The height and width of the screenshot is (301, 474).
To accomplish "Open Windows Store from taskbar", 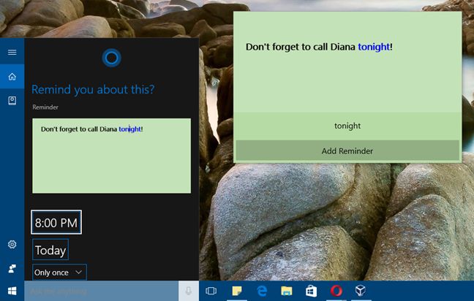I will pos(311,291).
